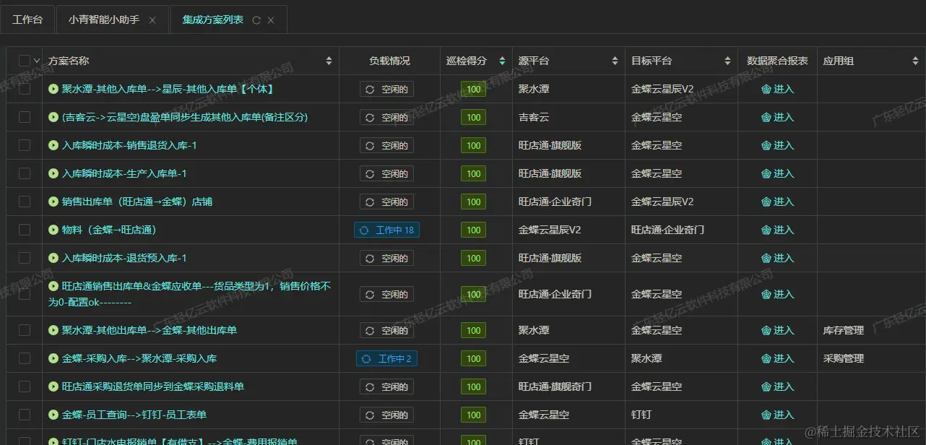Click the play icon for 入库瞬时成本-退货预入库-1
926x445 pixels.
click(x=53, y=258)
